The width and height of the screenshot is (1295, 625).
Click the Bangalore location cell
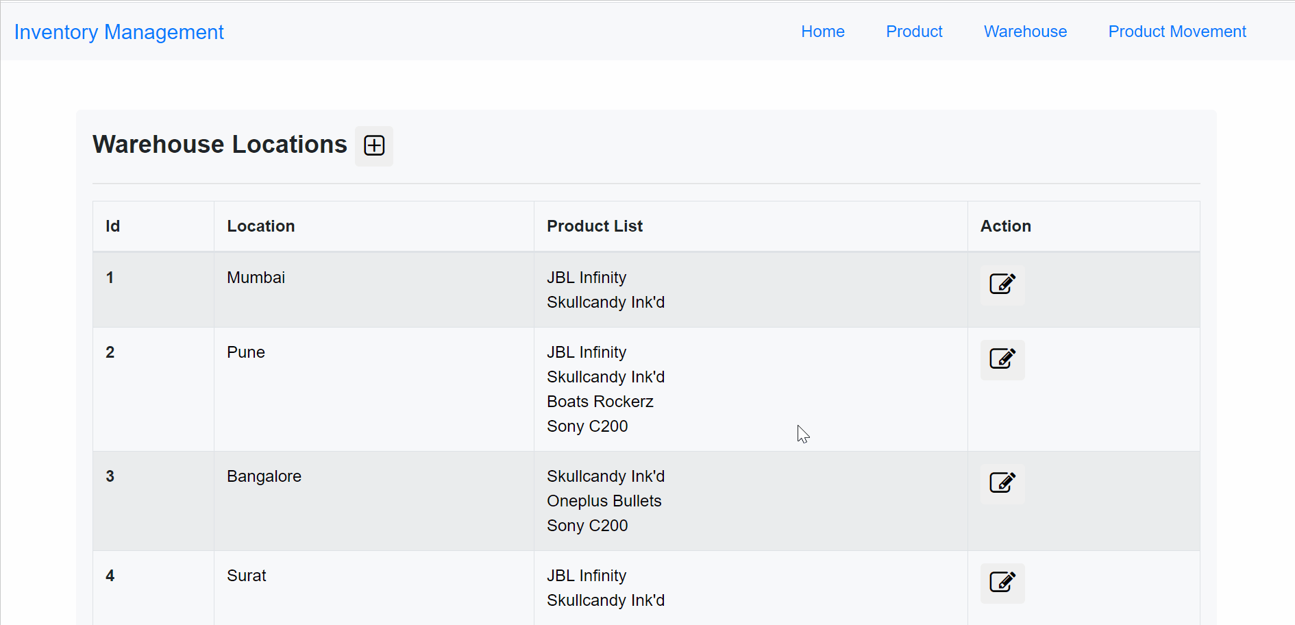tap(374, 501)
